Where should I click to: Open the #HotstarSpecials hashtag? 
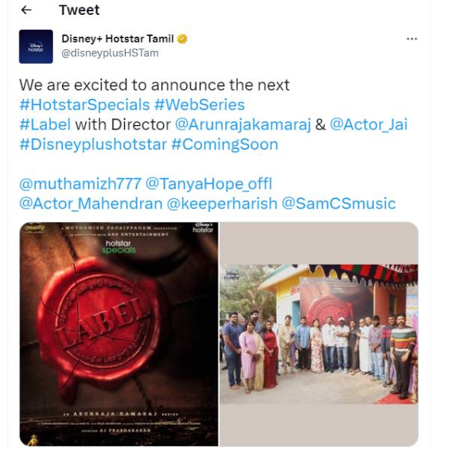[x=85, y=105]
